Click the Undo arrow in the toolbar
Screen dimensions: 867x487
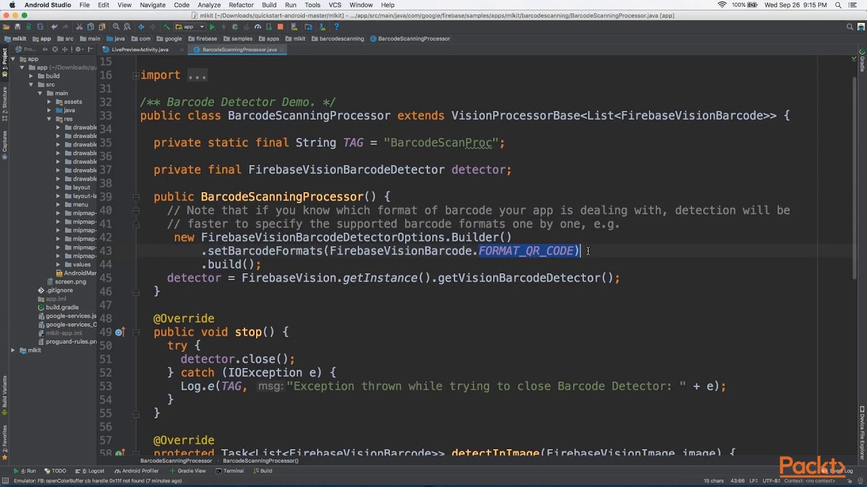(x=54, y=27)
